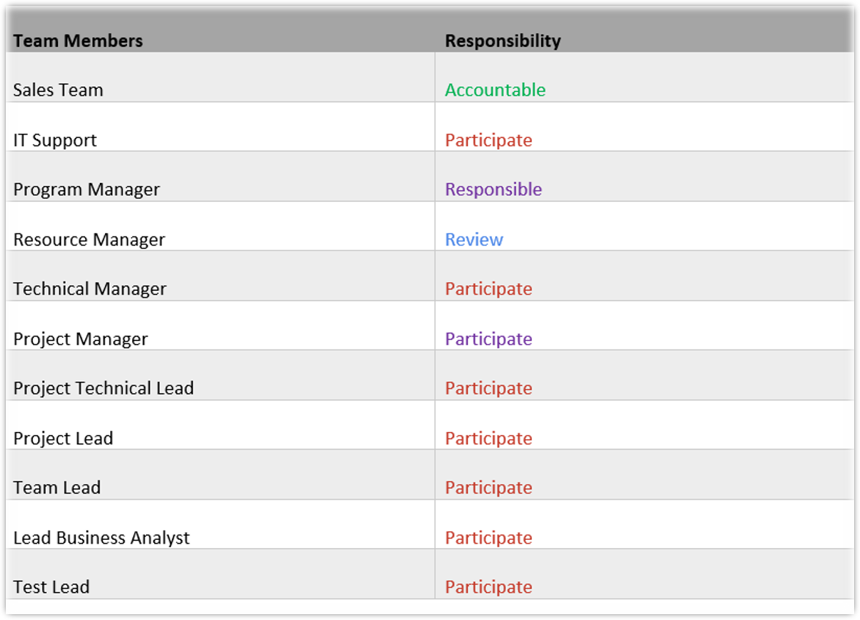Viewport: 860px width, 620px height.
Task: Click the purple Participate cell for Project Manager
Action: click(488, 339)
